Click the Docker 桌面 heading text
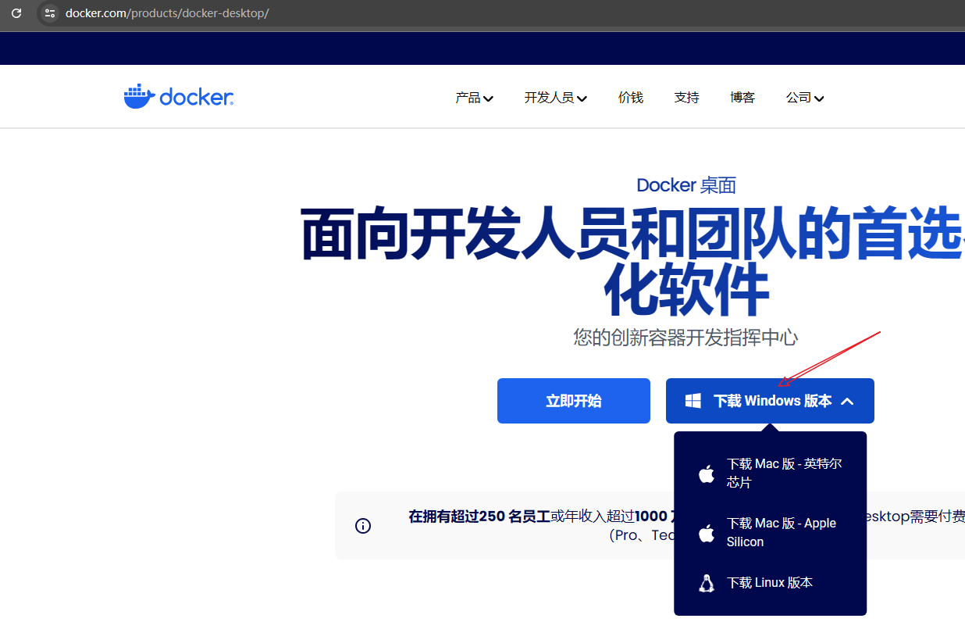This screenshot has height=622, width=965. click(686, 185)
